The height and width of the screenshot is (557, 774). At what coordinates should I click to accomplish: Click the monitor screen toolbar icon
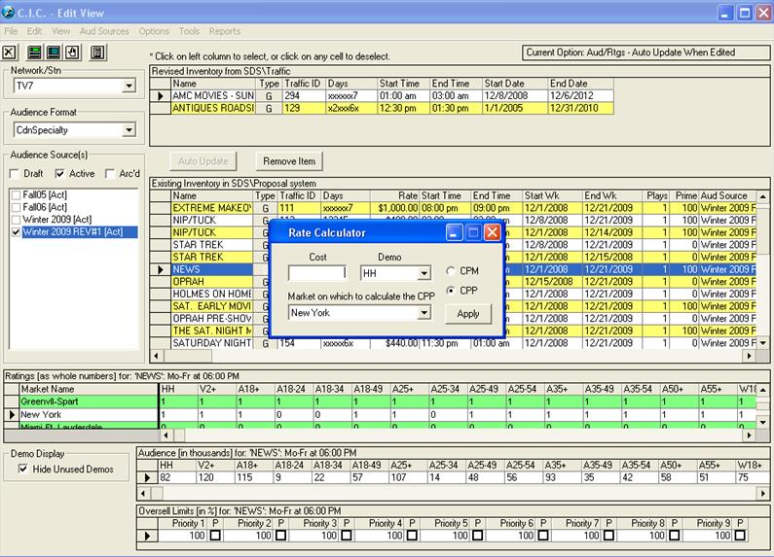tap(55, 52)
